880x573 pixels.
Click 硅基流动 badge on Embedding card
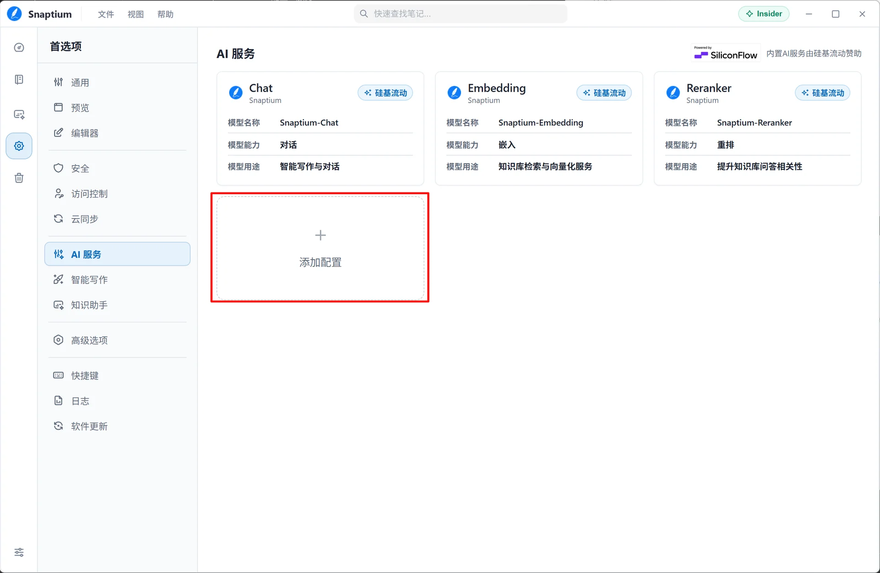[604, 93]
